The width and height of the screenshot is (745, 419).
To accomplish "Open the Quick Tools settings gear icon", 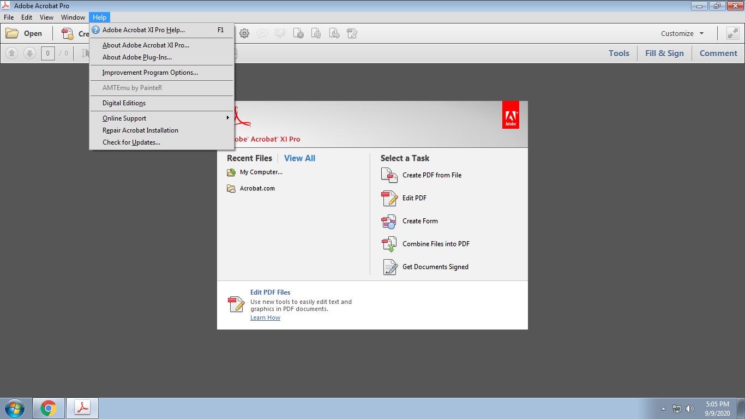I will point(244,33).
